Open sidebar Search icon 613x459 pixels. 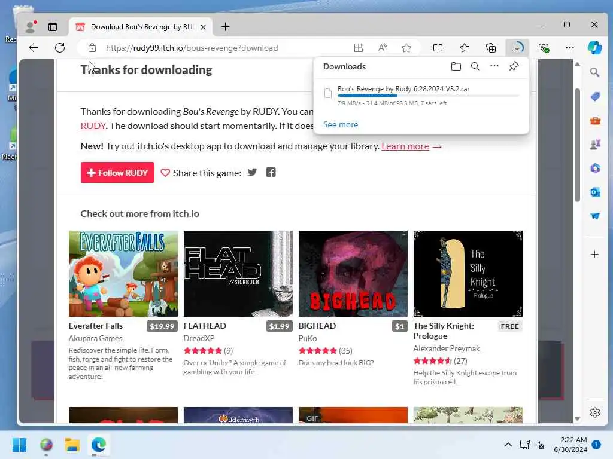[594, 72]
